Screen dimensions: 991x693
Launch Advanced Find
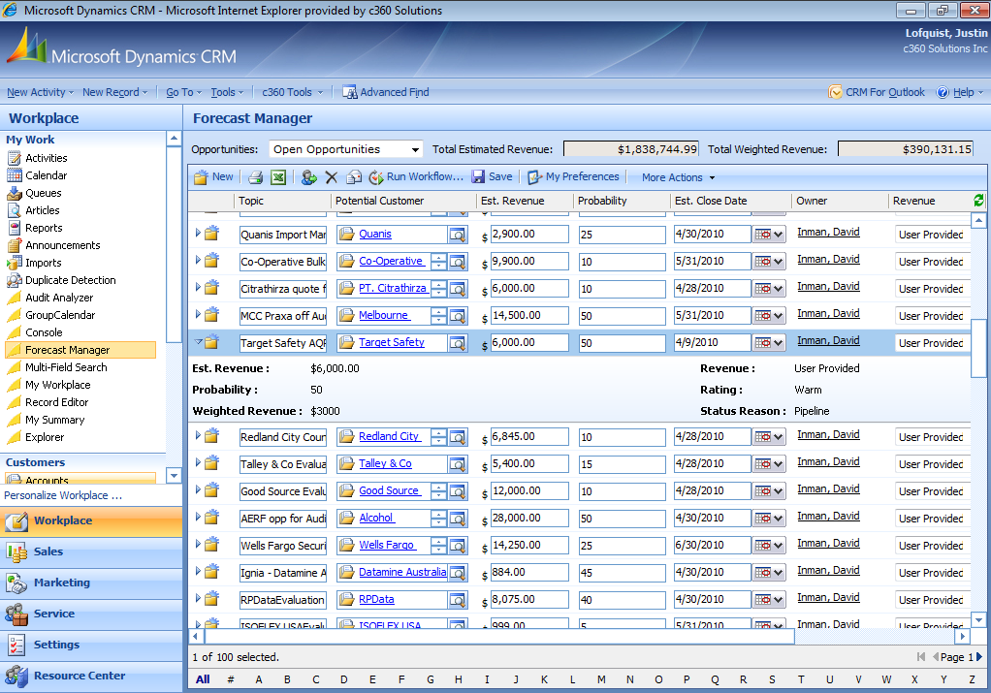pyautogui.click(x=386, y=92)
